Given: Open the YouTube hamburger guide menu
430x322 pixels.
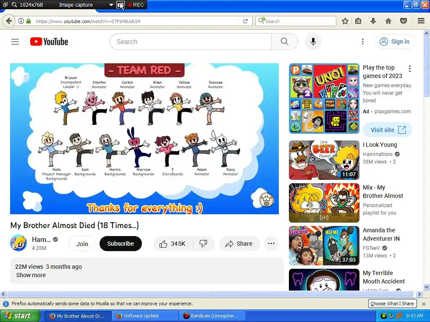Looking at the screenshot, I should (15, 42).
